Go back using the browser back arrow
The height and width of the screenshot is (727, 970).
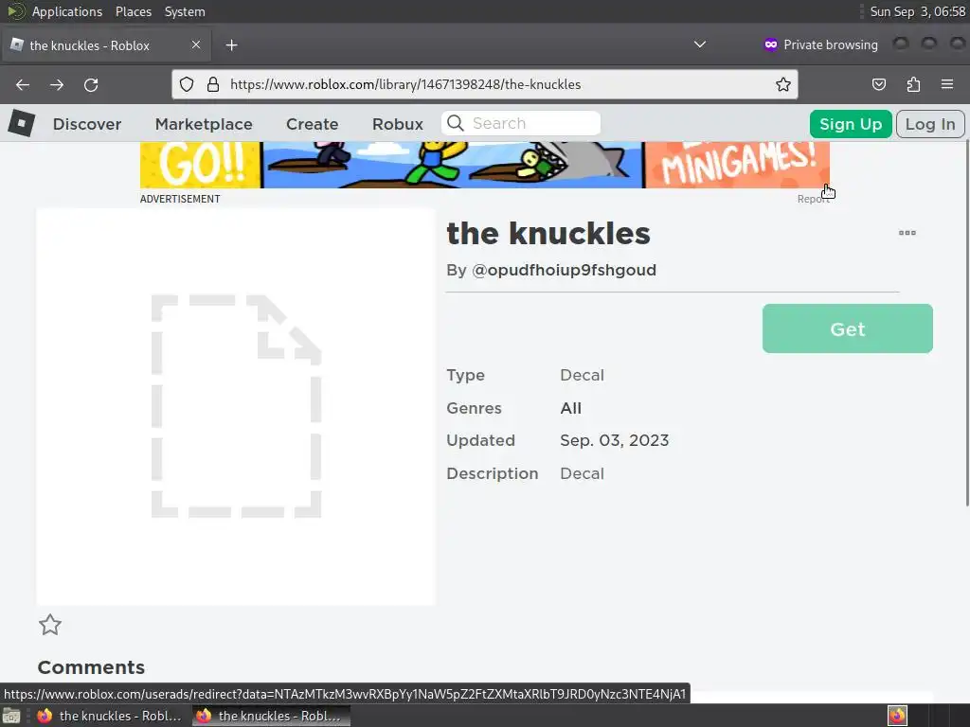click(x=23, y=84)
